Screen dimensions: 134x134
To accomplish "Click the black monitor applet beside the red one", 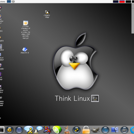I will click(x=128, y=2).
